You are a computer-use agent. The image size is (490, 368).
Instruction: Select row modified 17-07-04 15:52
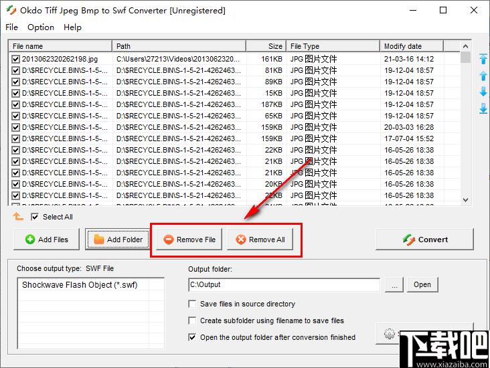click(x=234, y=139)
